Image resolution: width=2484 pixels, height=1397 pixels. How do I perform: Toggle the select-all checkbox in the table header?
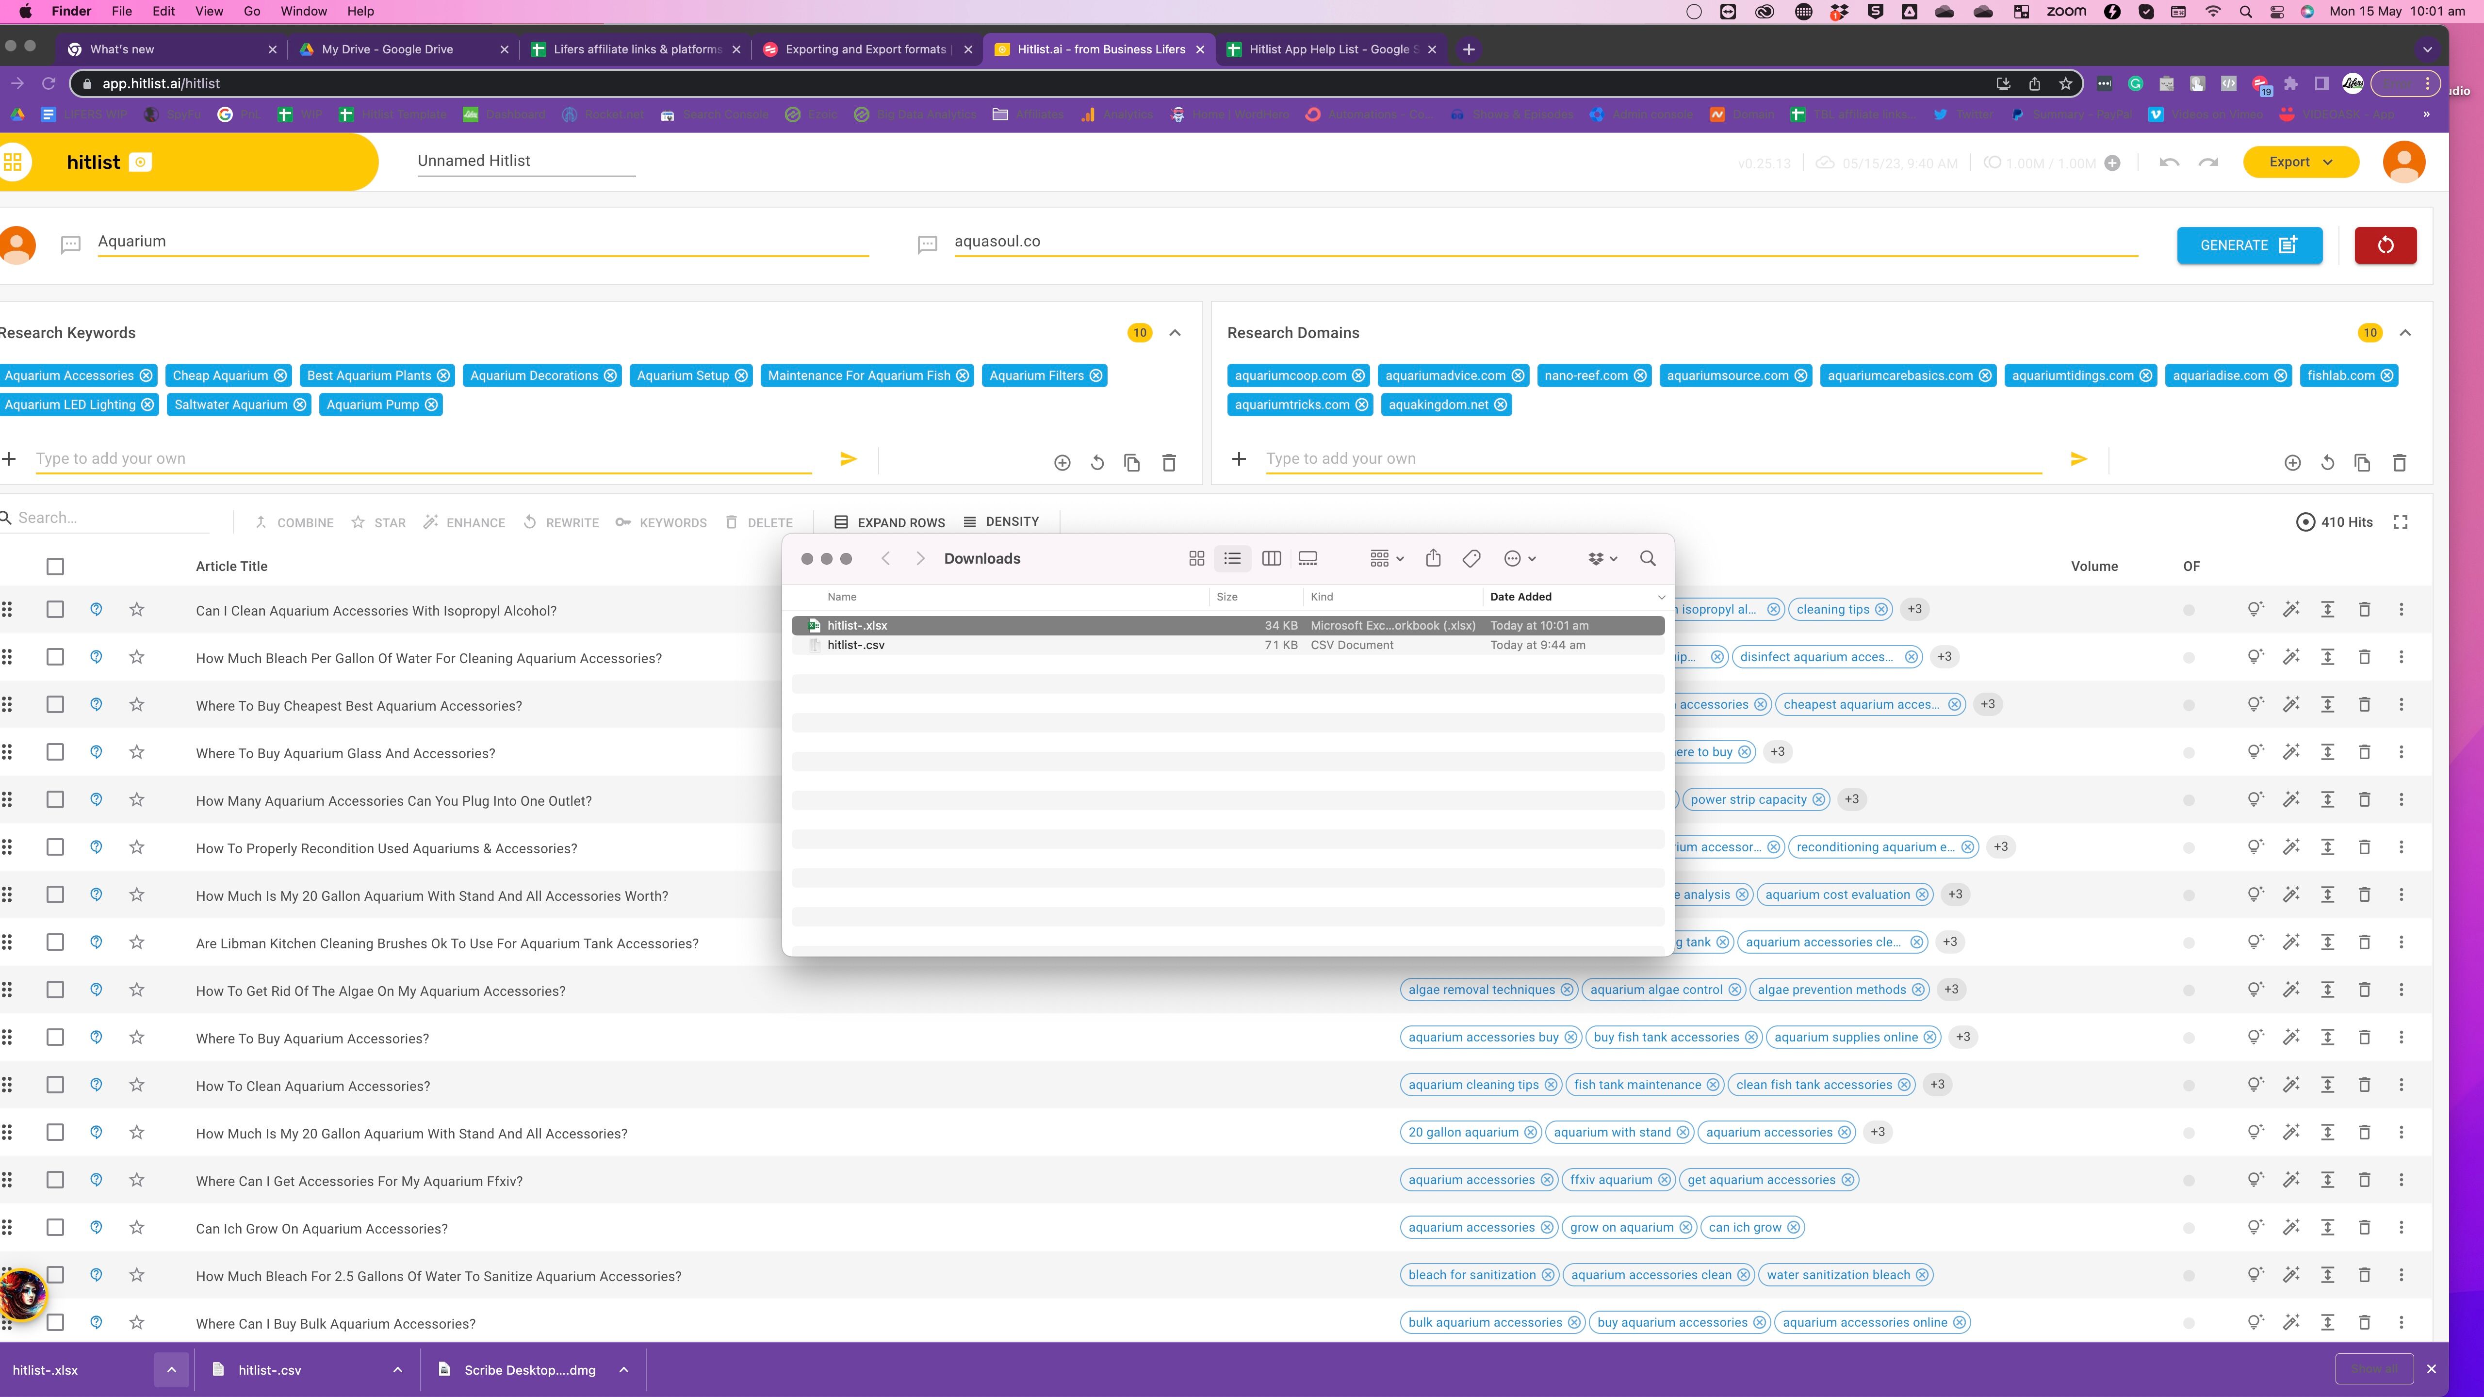coord(55,566)
